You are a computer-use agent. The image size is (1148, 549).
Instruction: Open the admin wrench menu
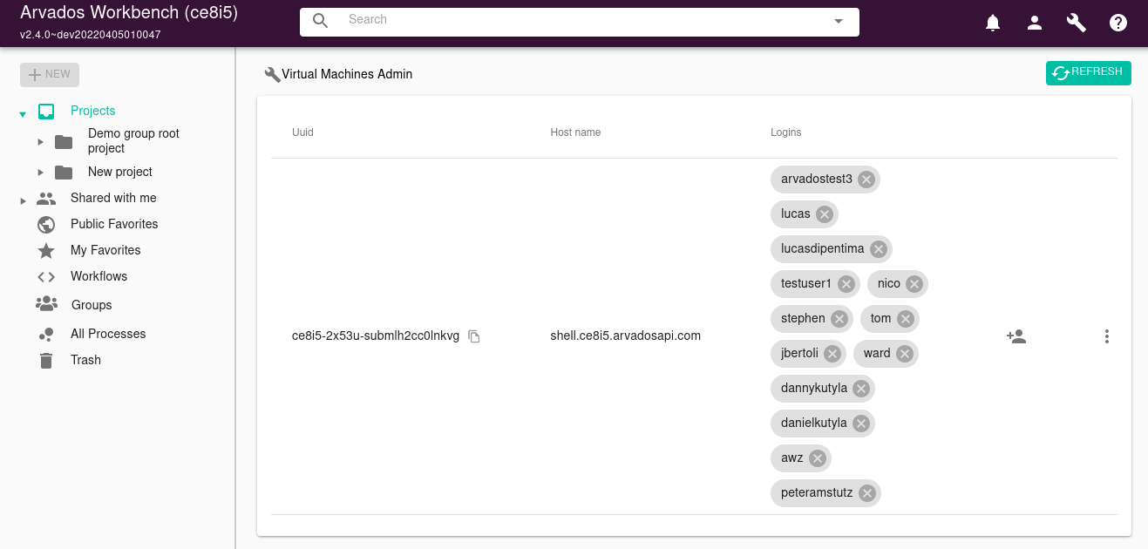point(1077,24)
